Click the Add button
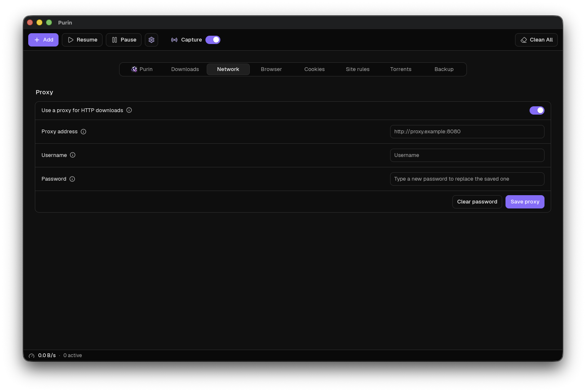Screen dimensions: 586x392 43,40
